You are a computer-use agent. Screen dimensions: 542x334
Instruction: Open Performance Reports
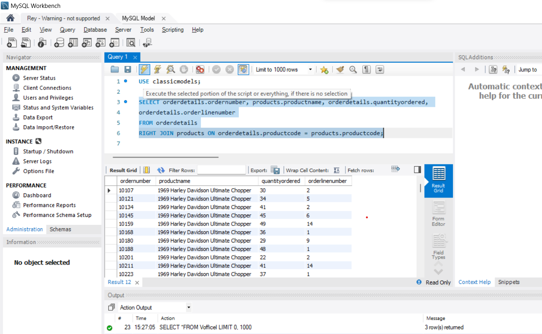click(44, 205)
